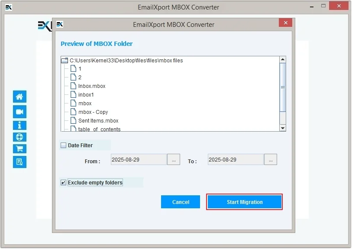Minimize the main EmailXport window
Screen dimensions: 352x249
312,7
